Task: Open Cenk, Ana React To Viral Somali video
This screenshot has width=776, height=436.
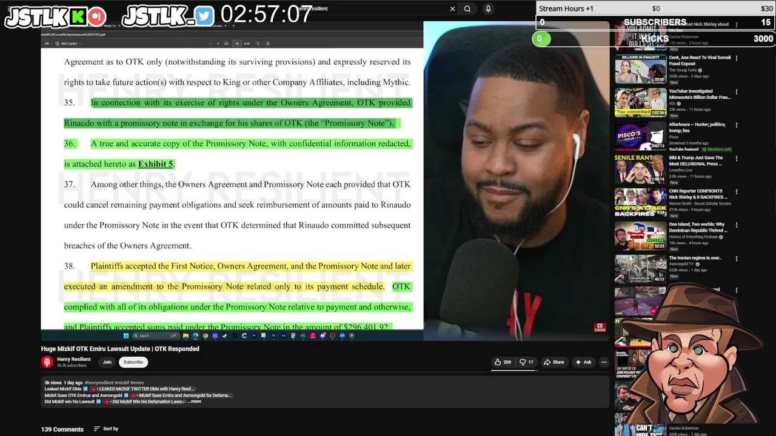Action: 641,70
